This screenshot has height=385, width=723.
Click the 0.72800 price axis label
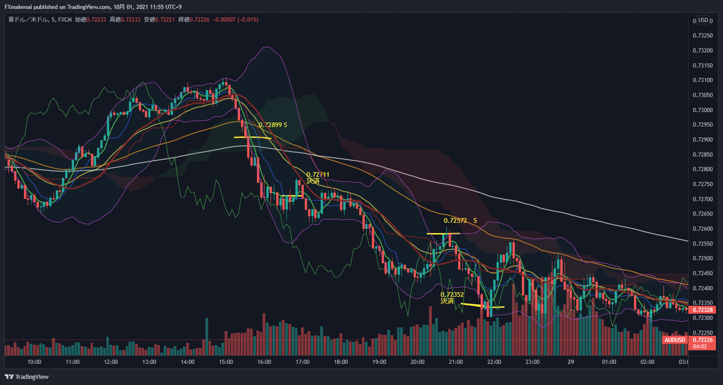coord(703,169)
